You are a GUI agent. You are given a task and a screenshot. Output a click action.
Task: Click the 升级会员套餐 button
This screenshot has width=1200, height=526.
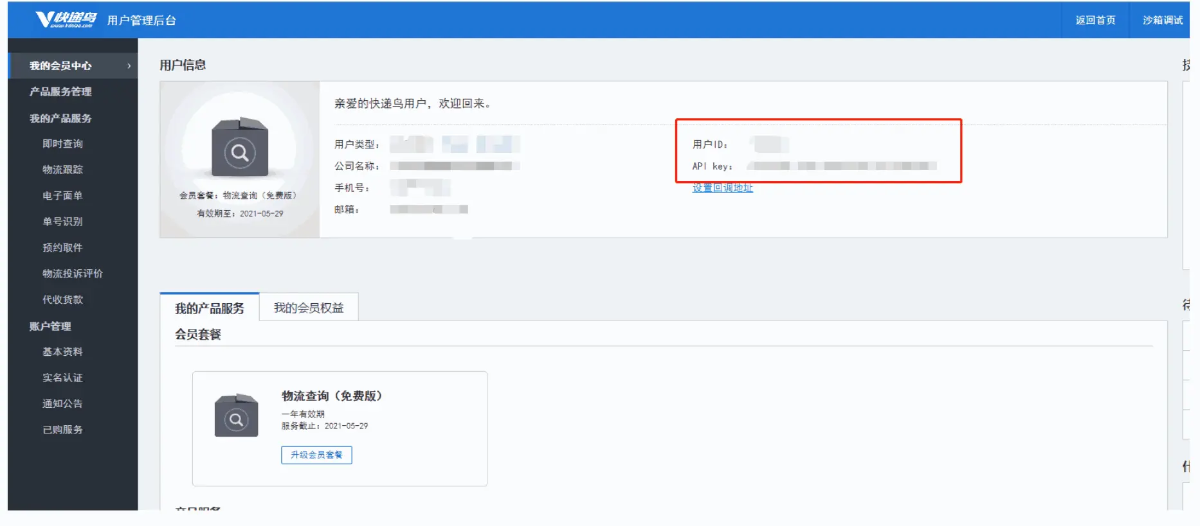316,455
